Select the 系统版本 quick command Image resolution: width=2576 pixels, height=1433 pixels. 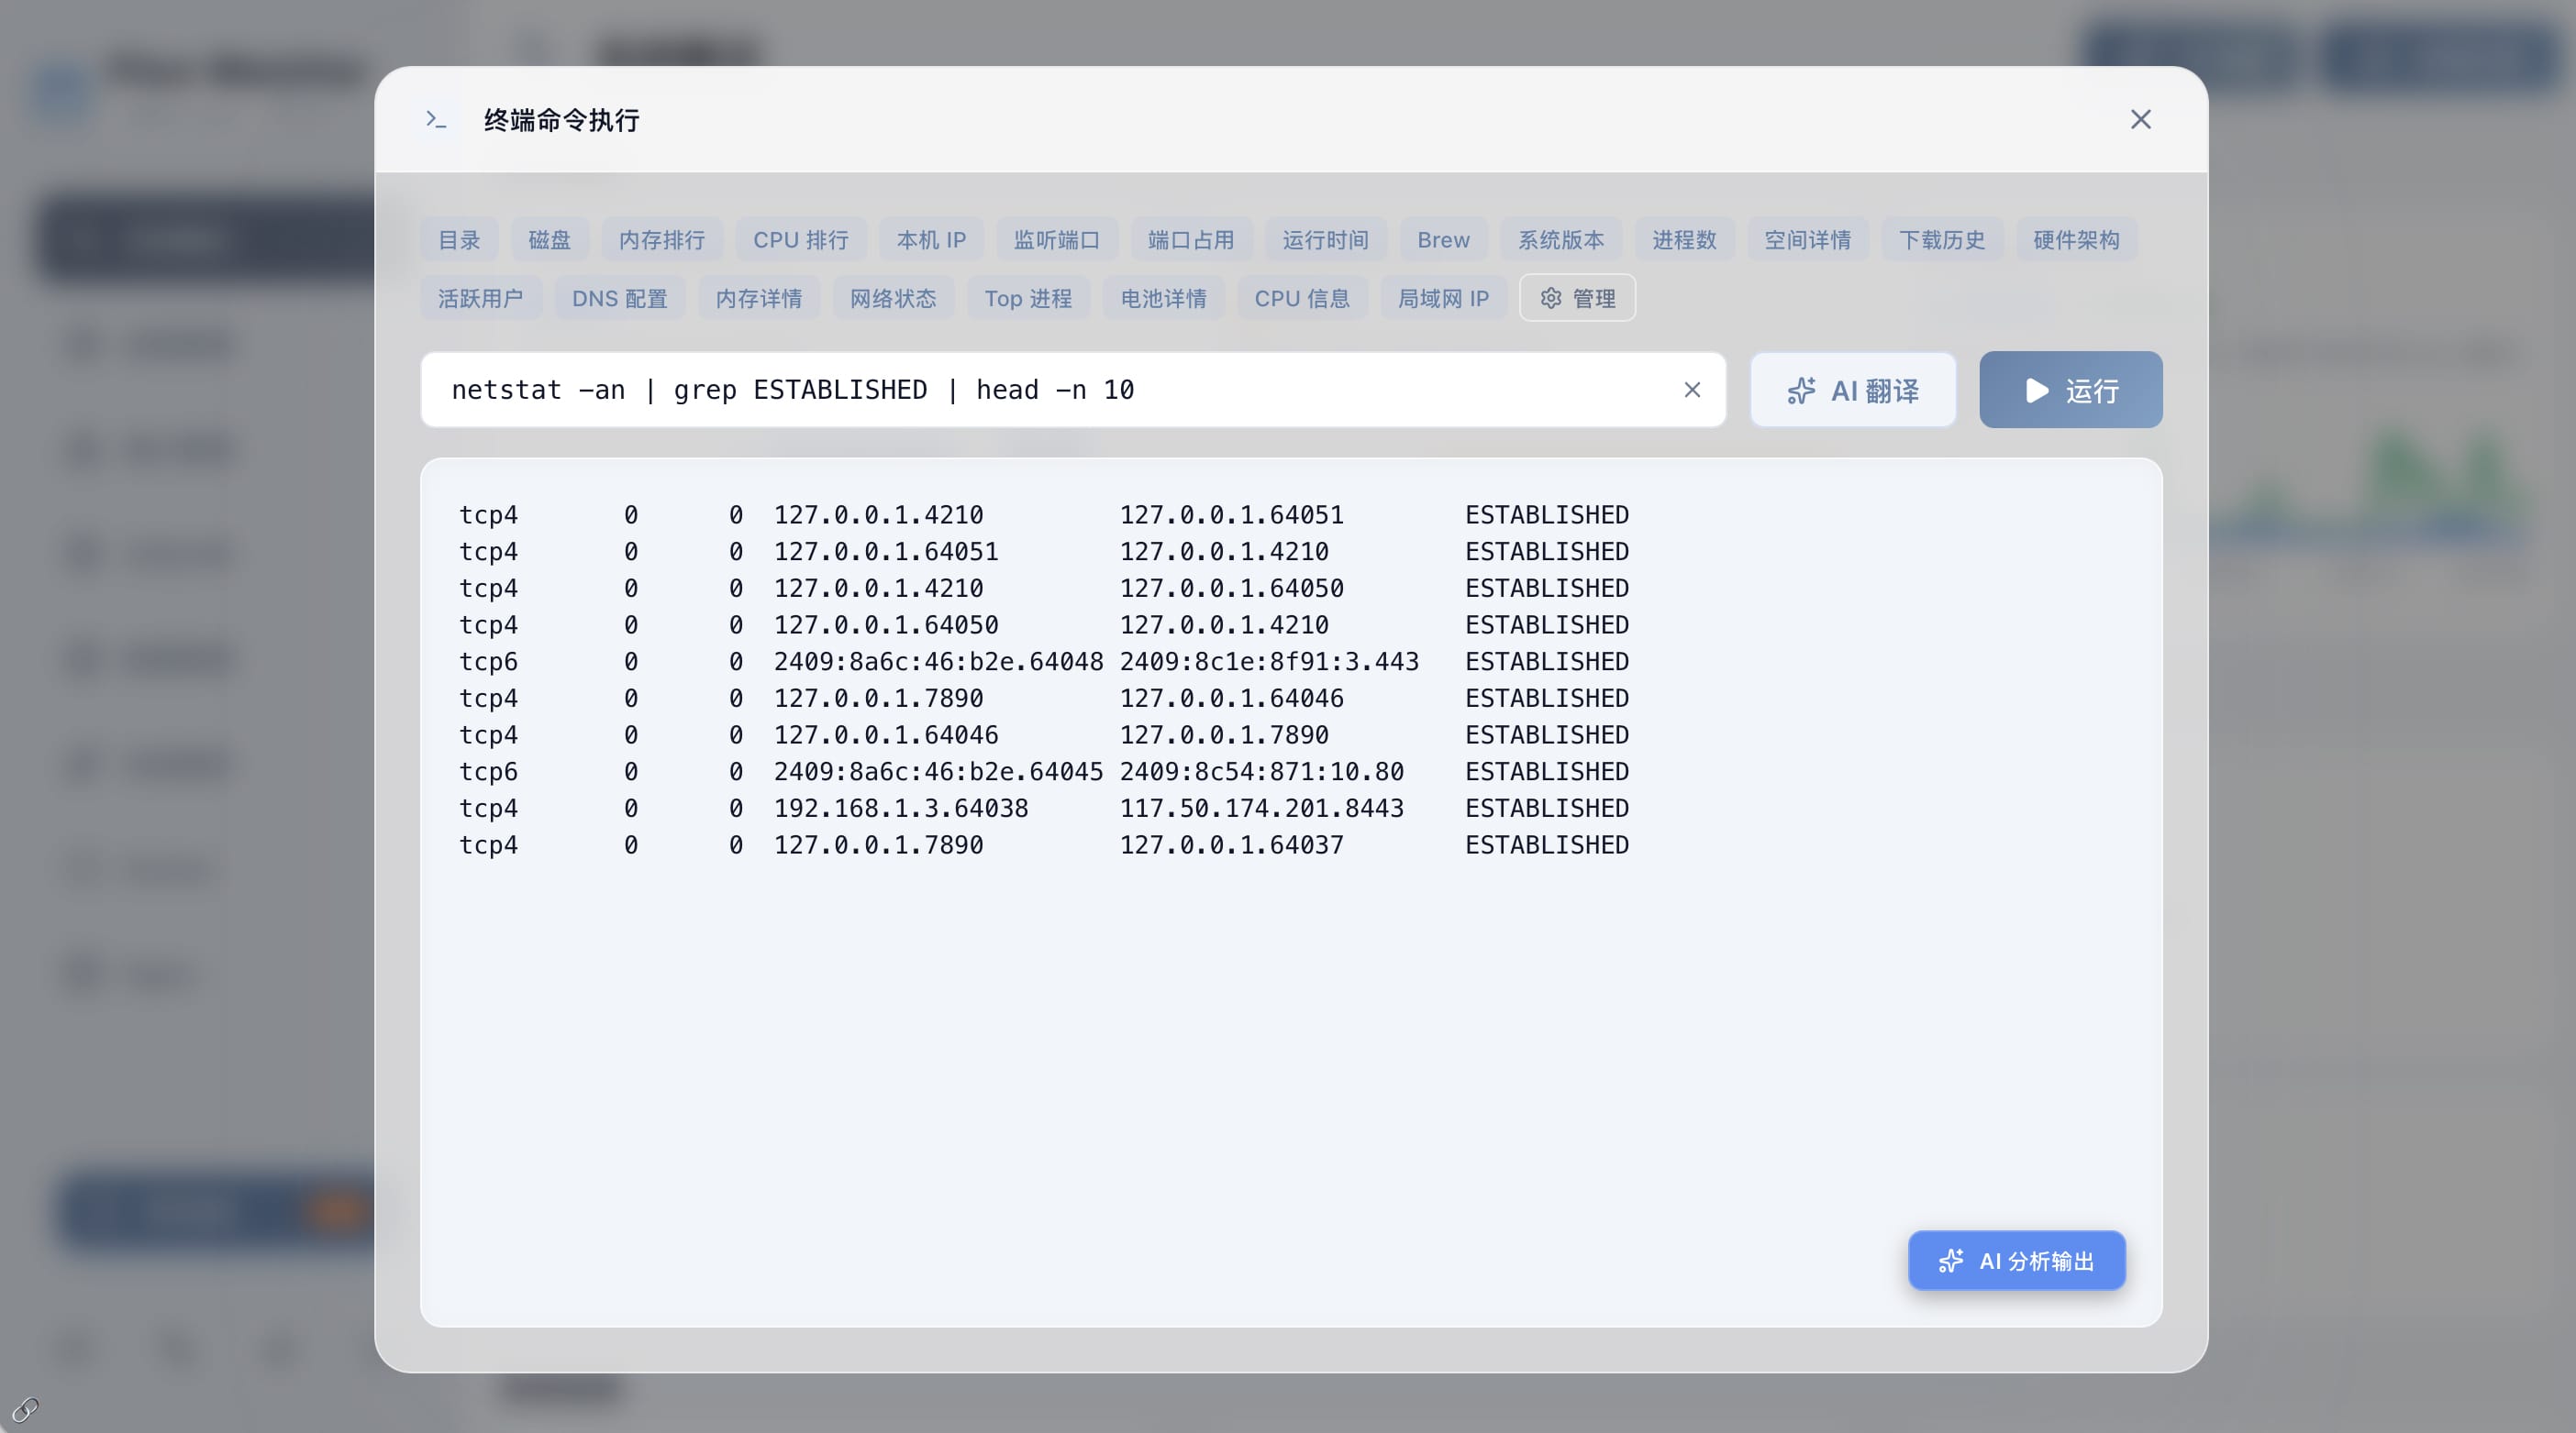(1561, 240)
